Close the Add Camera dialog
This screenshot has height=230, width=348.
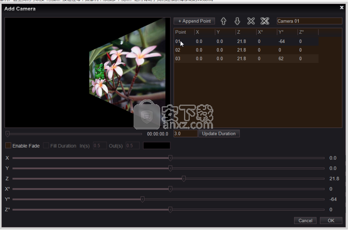[342, 7]
